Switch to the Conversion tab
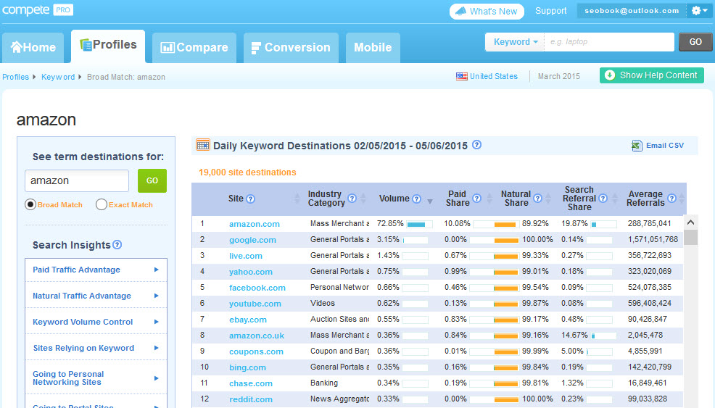The width and height of the screenshot is (715, 408). point(291,47)
